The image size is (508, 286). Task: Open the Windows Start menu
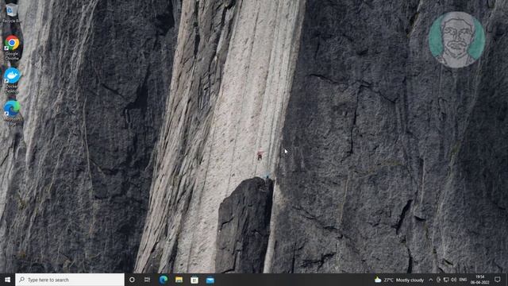7,280
